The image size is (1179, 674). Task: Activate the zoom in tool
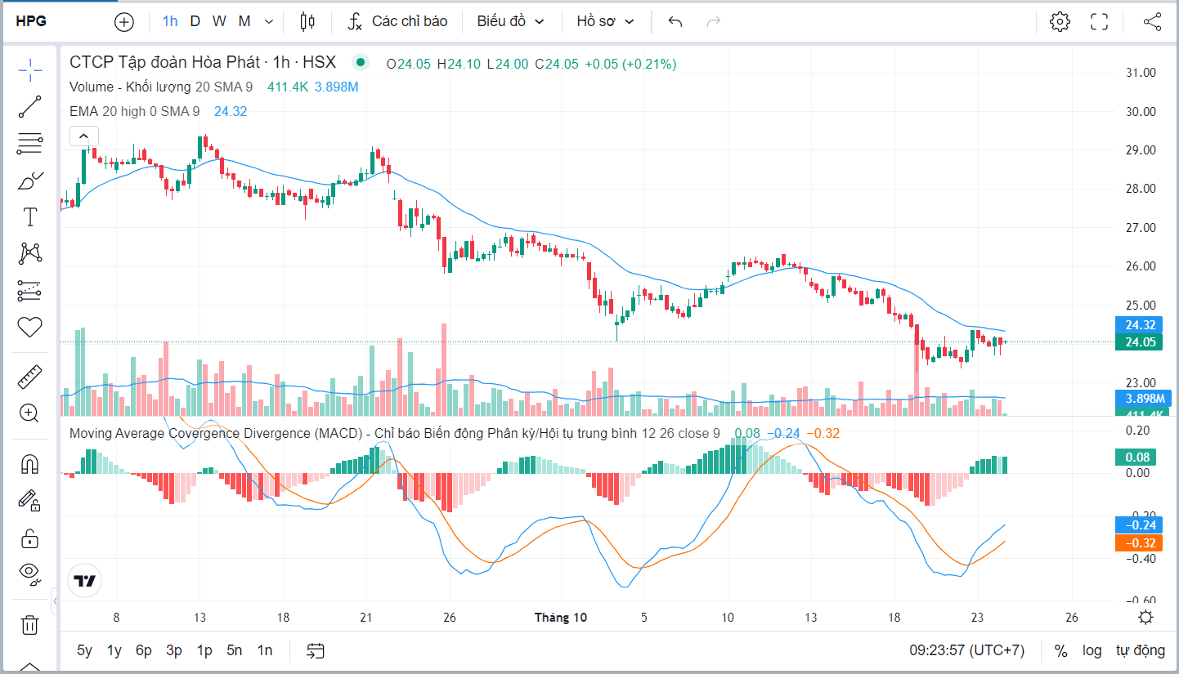pos(29,413)
